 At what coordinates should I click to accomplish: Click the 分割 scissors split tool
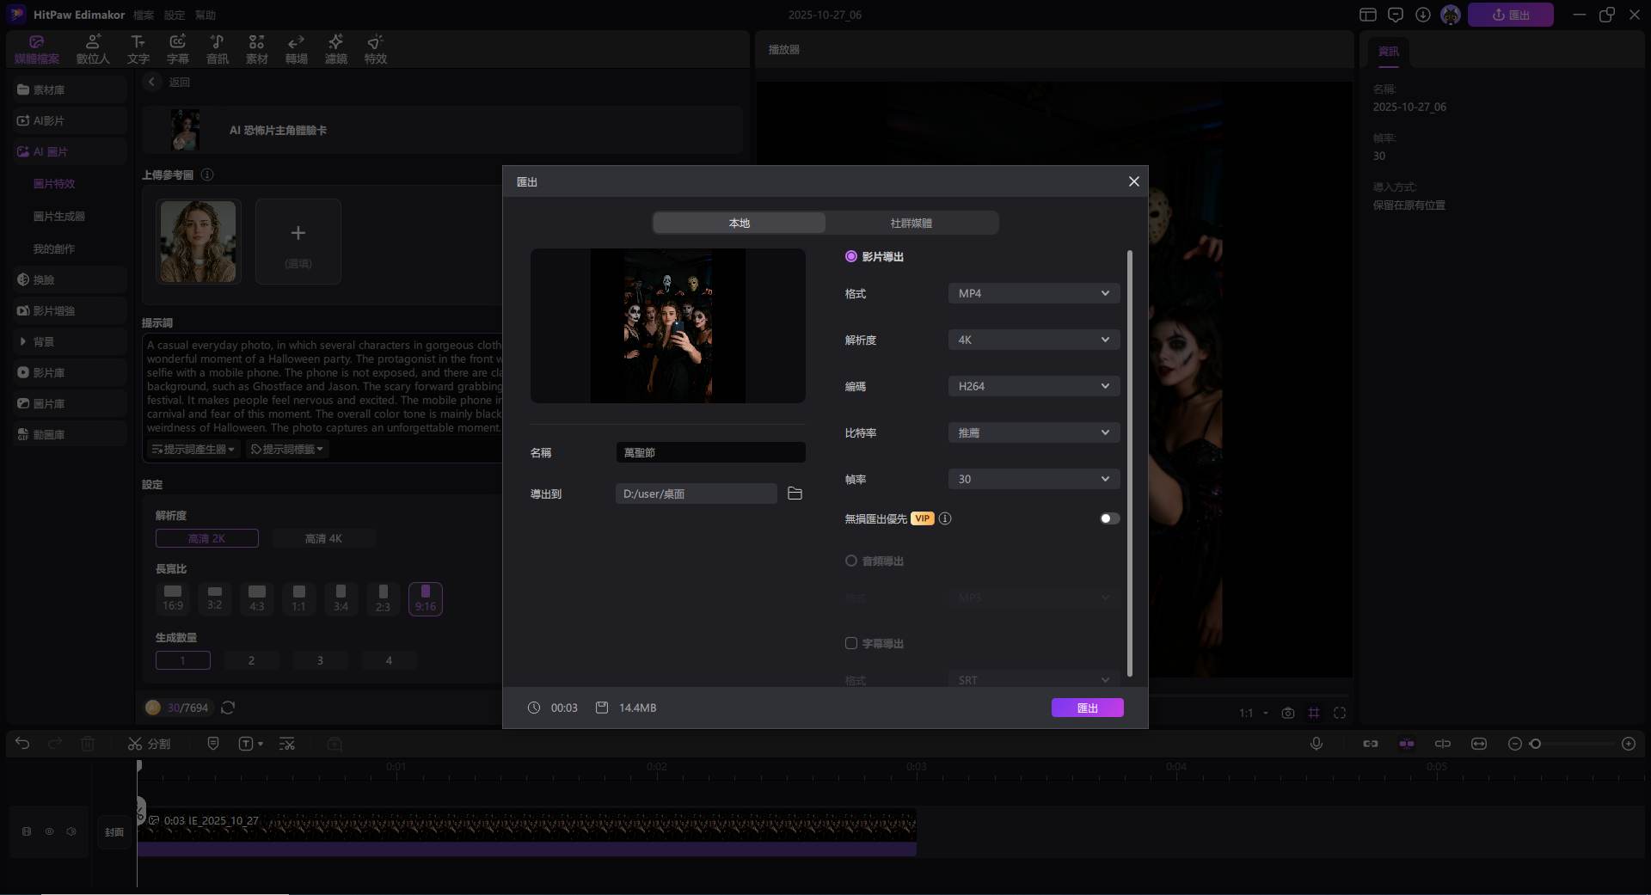pyautogui.click(x=149, y=744)
